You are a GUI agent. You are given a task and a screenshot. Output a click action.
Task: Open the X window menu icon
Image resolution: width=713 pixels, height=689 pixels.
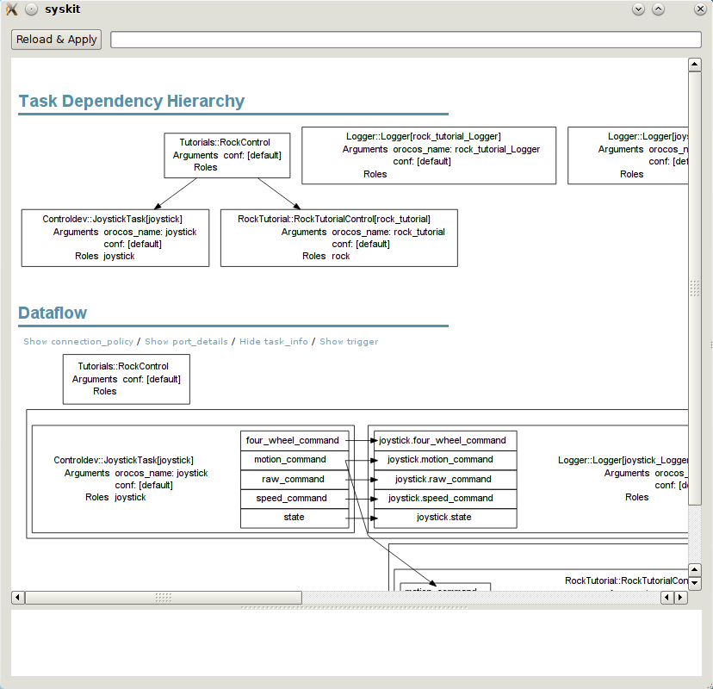[x=12, y=9]
